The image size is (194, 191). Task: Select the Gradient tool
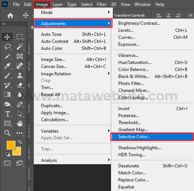pos(7,94)
